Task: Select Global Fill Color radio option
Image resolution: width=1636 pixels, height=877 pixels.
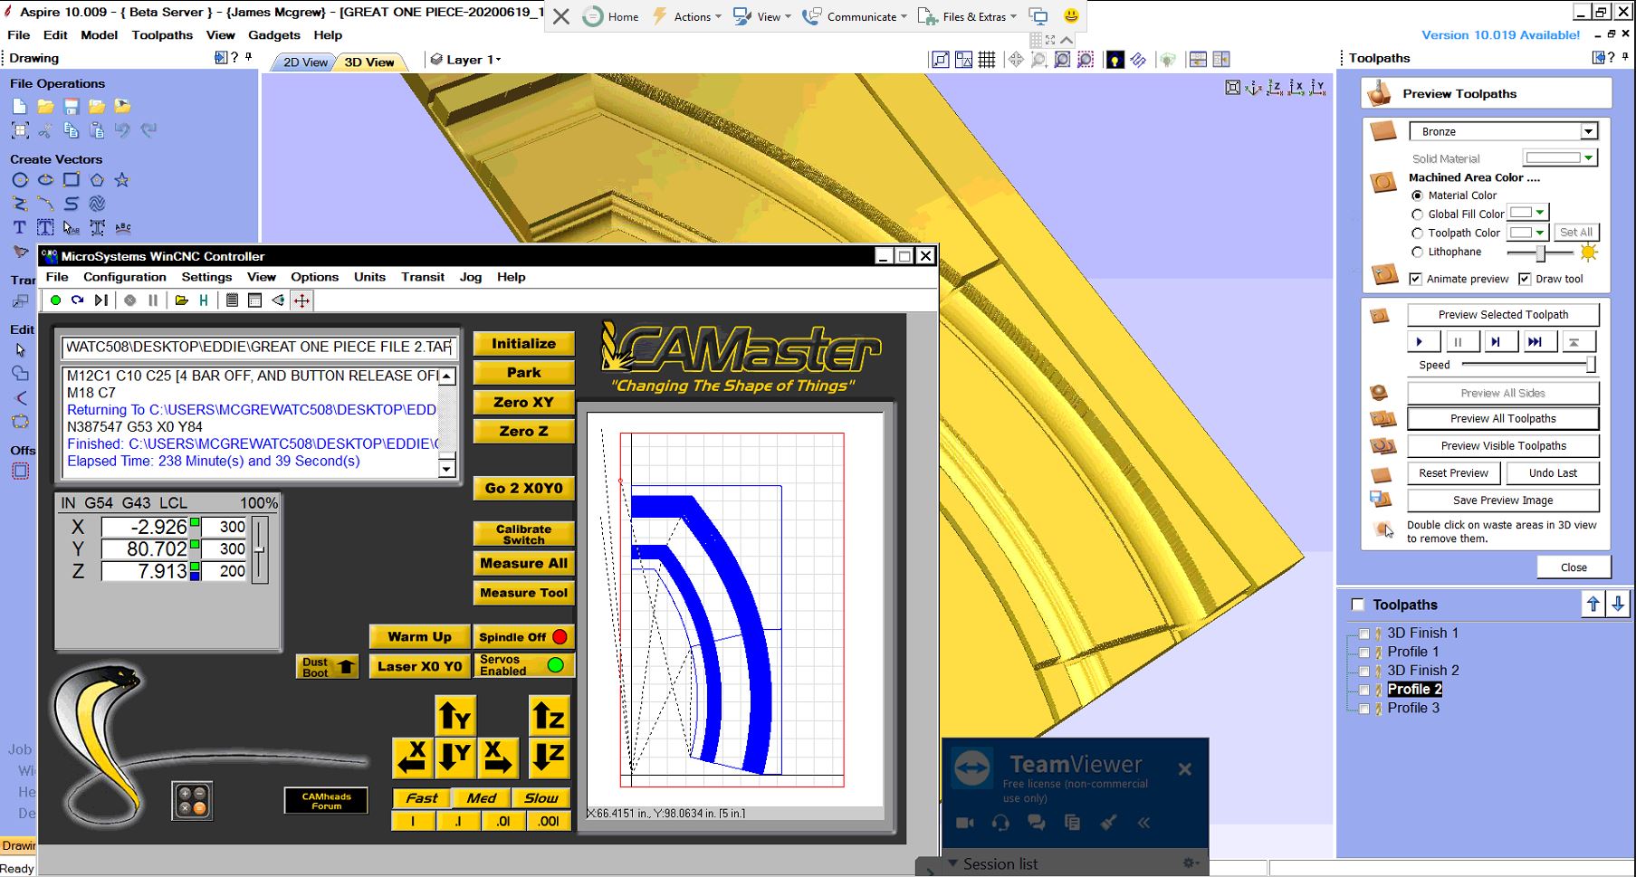Action: [x=1417, y=214]
